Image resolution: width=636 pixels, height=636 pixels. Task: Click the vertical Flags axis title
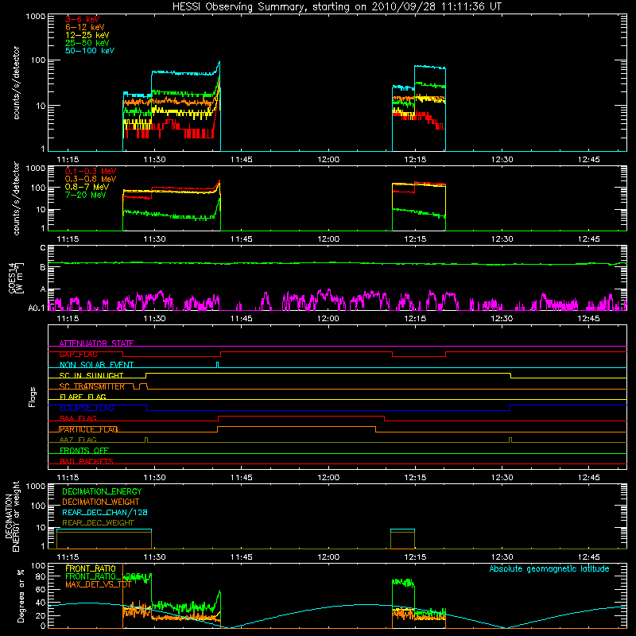[x=33, y=397]
